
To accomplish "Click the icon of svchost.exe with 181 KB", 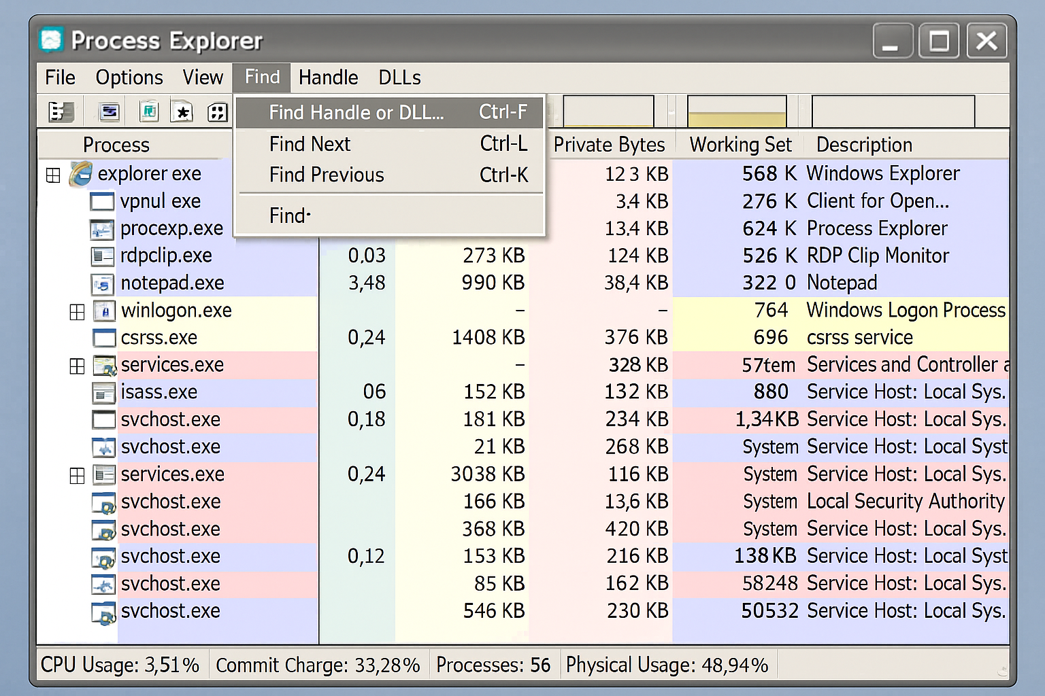I will 104,419.
